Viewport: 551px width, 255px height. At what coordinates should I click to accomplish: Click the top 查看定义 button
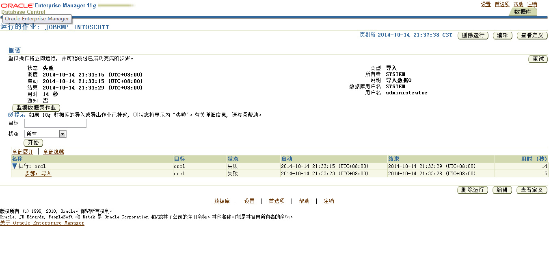[532, 35]
